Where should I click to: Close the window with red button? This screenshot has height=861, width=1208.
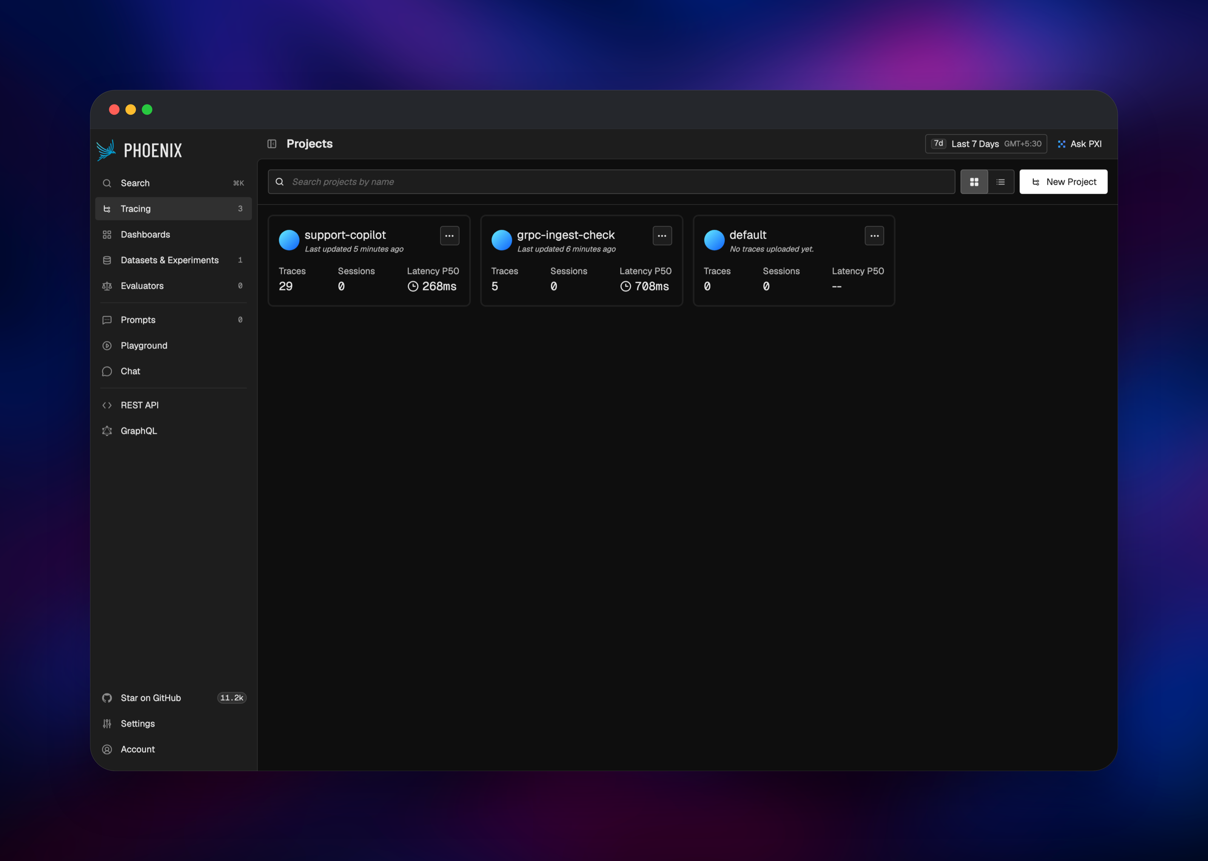tap(114, 110)
